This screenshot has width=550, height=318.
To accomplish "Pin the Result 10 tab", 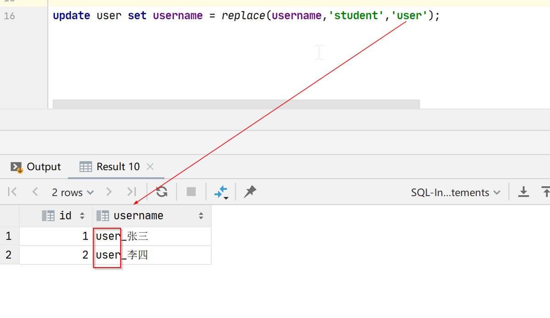I will (250, 192).
